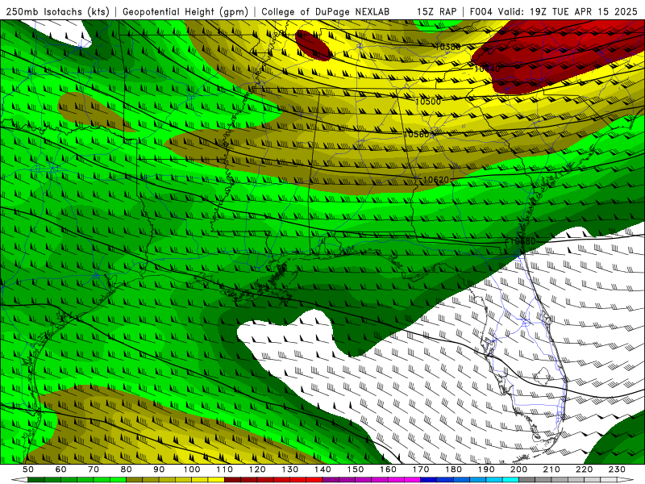
Task: Click the 230 value on the color scale
Action: point(617,469)
